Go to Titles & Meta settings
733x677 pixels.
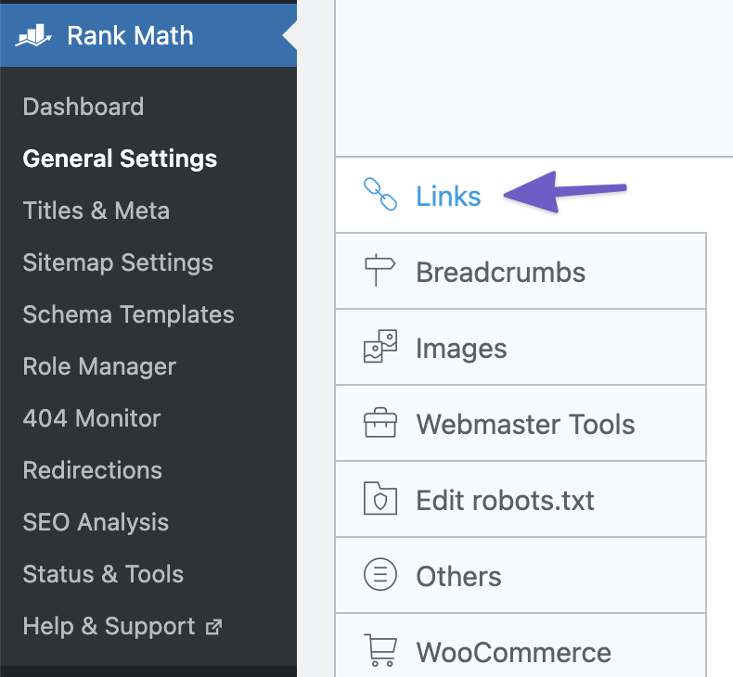pyautogui.click(x=96, y=211)
